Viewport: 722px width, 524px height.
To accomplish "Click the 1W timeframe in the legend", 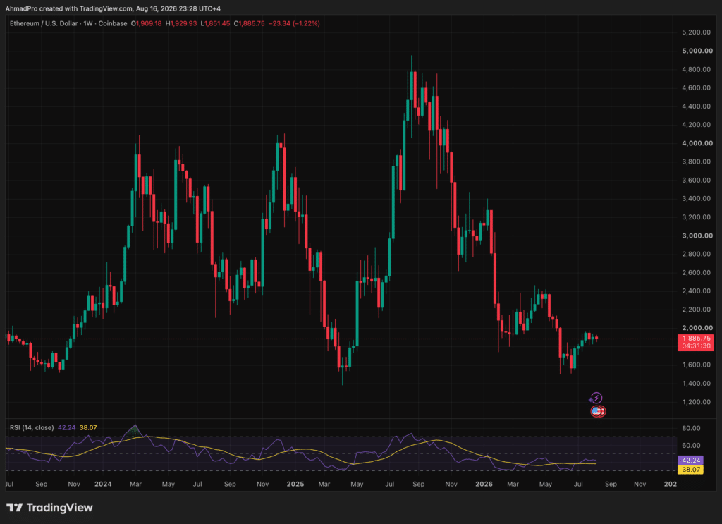I will [x=88, y=23].
